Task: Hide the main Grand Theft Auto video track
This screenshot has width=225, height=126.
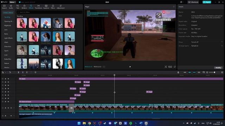Action: click(x=8, y=108)
